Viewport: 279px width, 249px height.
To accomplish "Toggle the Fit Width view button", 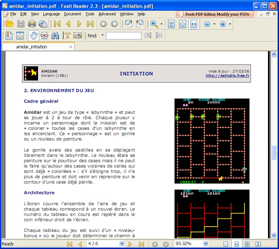I will point(194,24).
